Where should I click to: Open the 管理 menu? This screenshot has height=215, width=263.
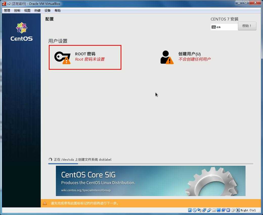coord(7,11)
